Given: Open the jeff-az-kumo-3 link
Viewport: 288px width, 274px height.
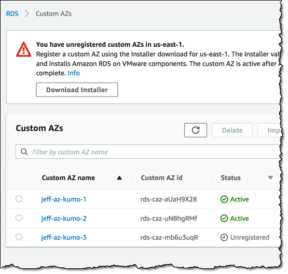Looking at the screenshot, I should click(64, 238).
